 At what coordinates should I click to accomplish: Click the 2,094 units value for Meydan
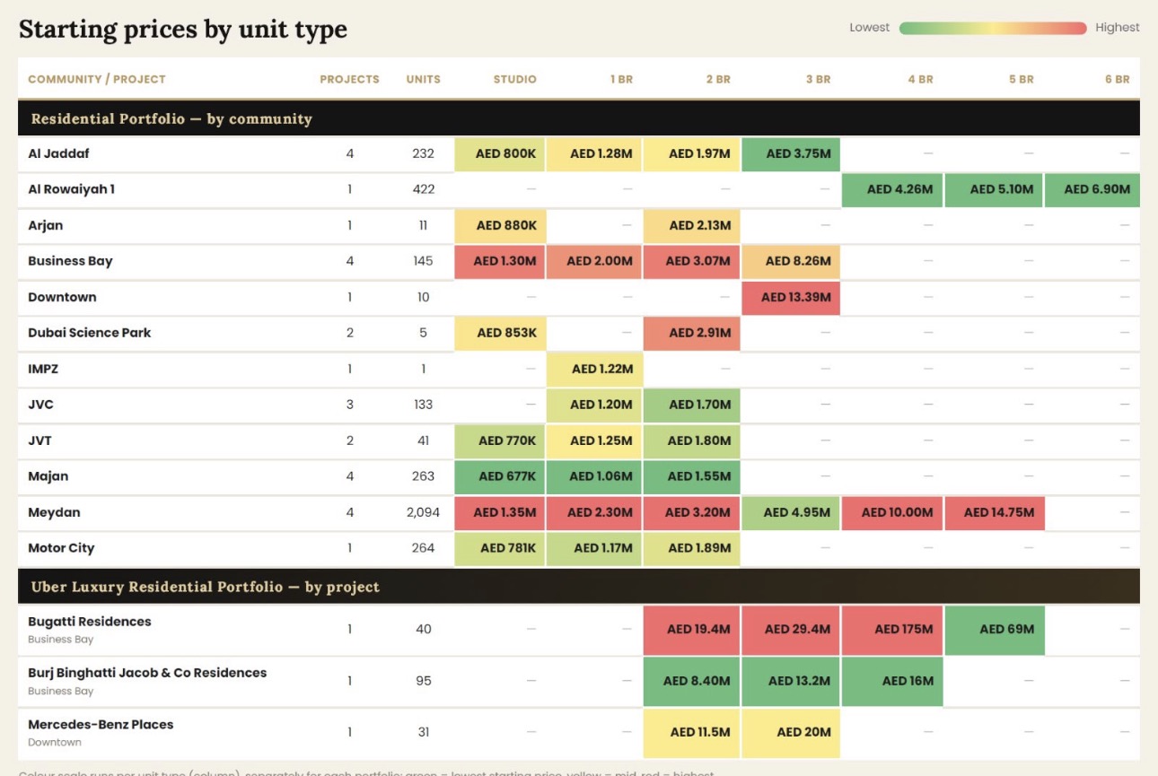pyautogui.click(x=423, y=512)
